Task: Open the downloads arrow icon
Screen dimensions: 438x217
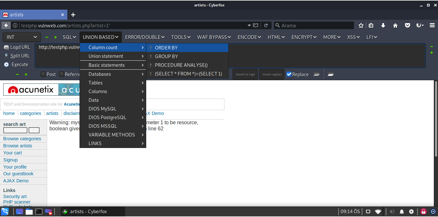Action: click(x=383, y=25)
